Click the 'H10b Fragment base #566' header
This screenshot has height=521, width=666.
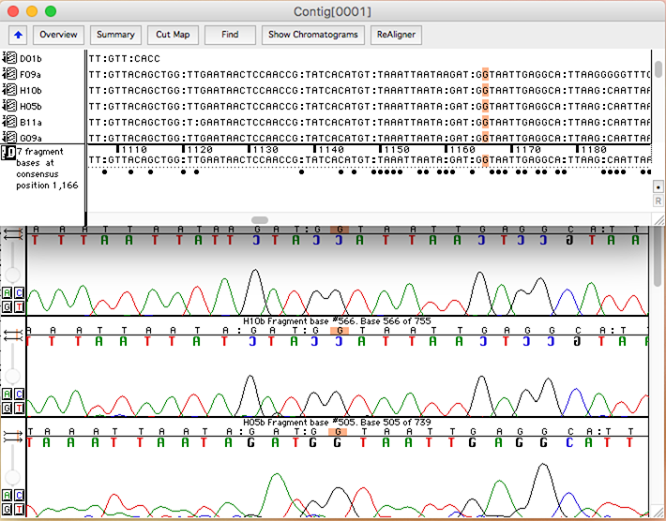(x=337, y=321)
